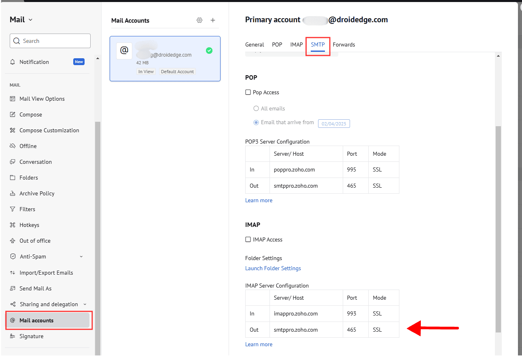Switch to the Forwards tab
This screenshot has height=362, width=522.
[x=344, y=44]
